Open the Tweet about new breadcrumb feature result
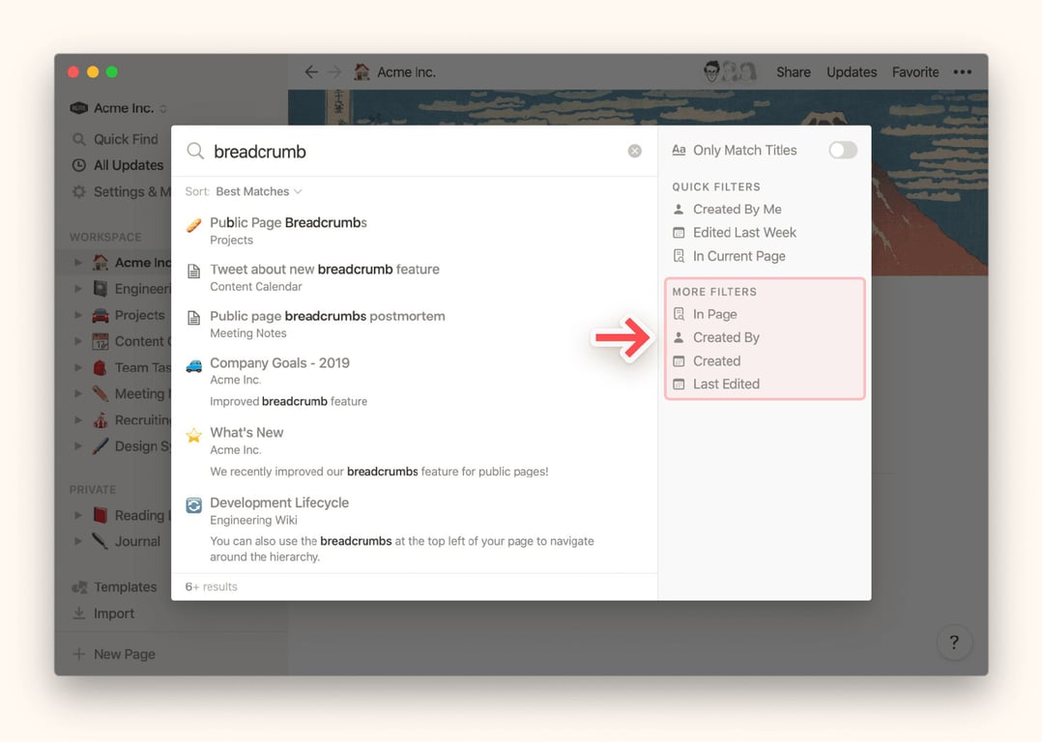The height and width of the screenshot is (742, 1042). 324,270
